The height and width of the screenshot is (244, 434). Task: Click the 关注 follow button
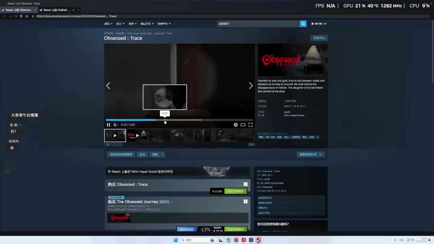[142, 155]
